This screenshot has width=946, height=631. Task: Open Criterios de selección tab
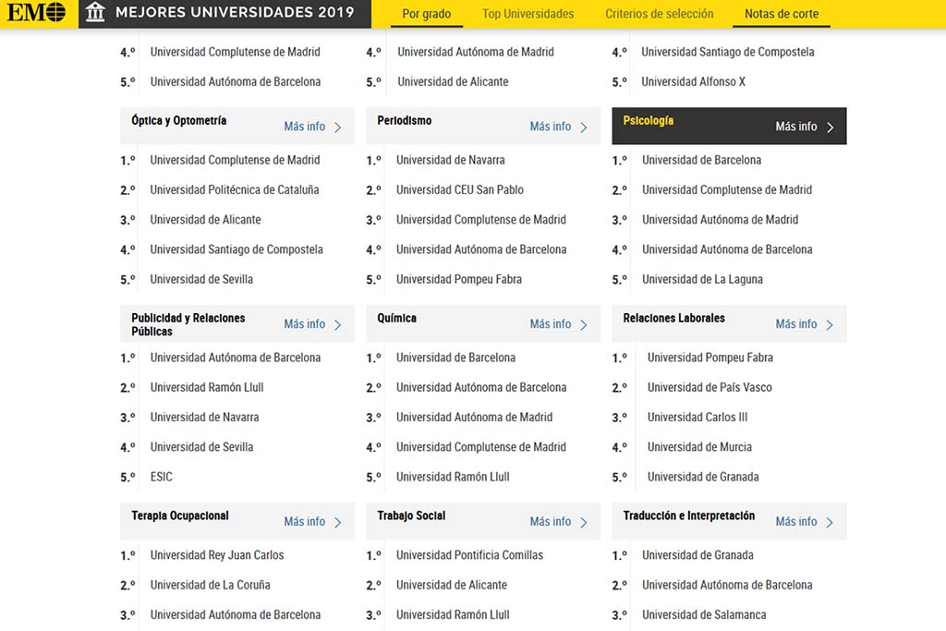[x=660, y=14]
